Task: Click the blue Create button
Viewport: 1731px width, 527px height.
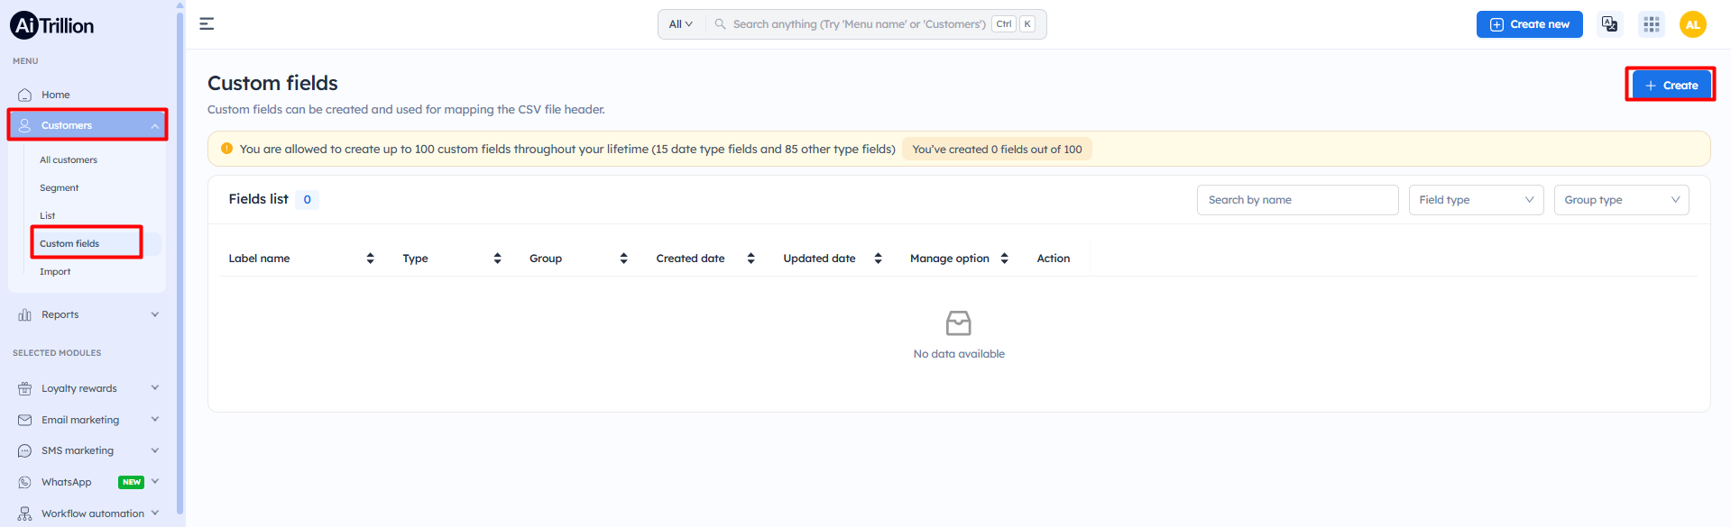Action: (1671, 85)
